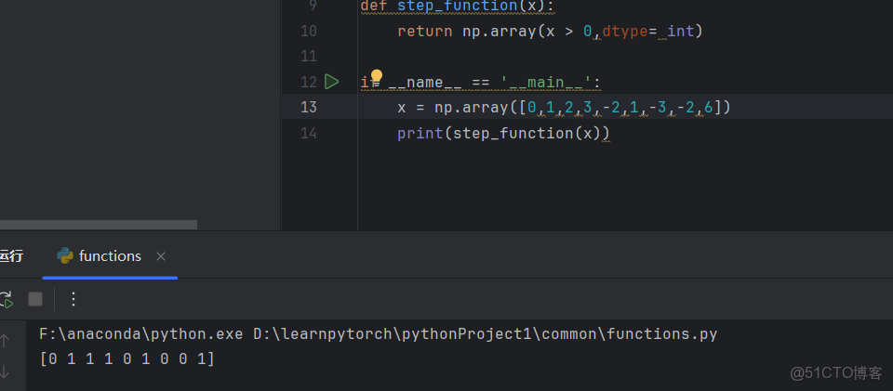Viewport: 893px width, 391px height.
Task: Click the horizontal scrollbar in the left panel
Action: pyautogui.click(x=98, y=225)
